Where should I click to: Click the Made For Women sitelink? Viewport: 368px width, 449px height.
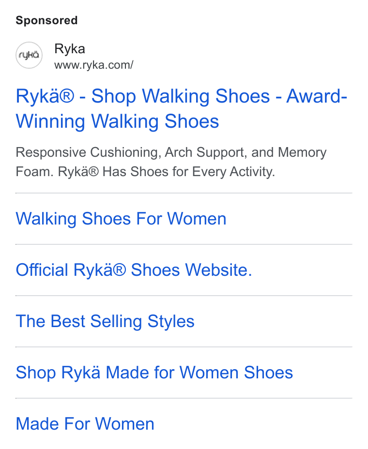tap(85, 424)
